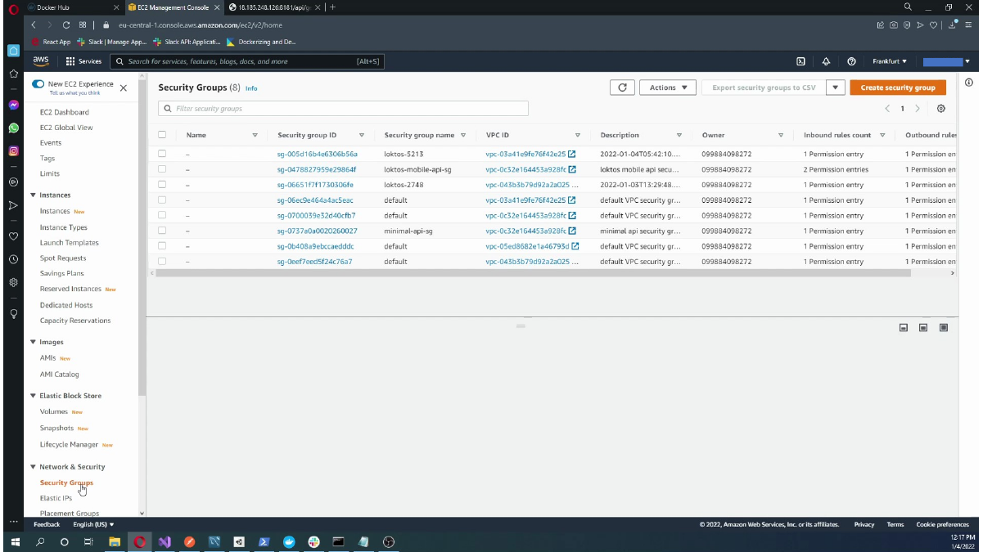Click the Feedback link in footer
The height and width of the screenshot is (552, 983).
click(47, 524)
